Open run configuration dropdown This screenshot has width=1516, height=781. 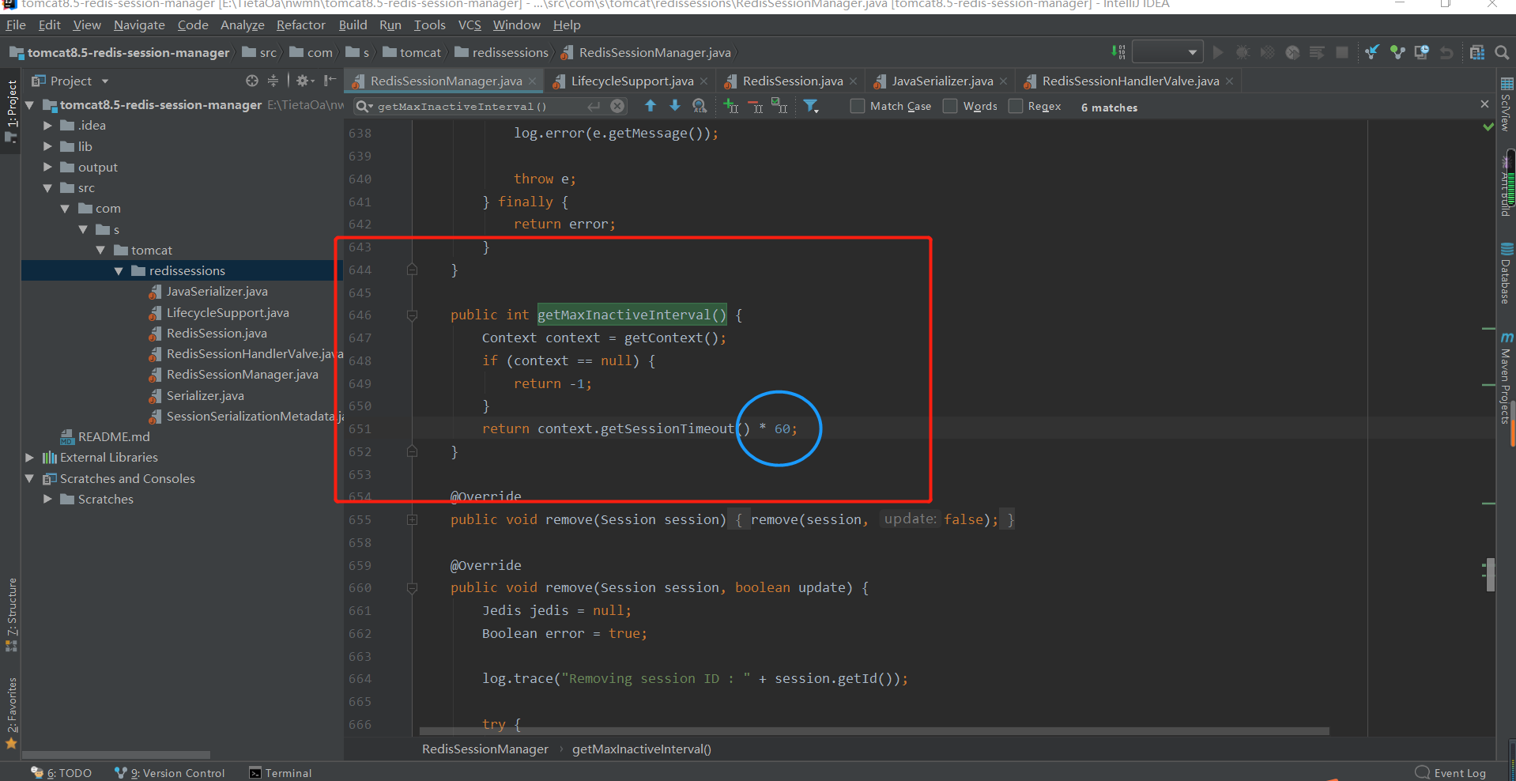1167,52
